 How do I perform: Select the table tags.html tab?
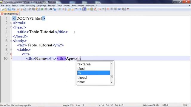click(x=10, y=14)
